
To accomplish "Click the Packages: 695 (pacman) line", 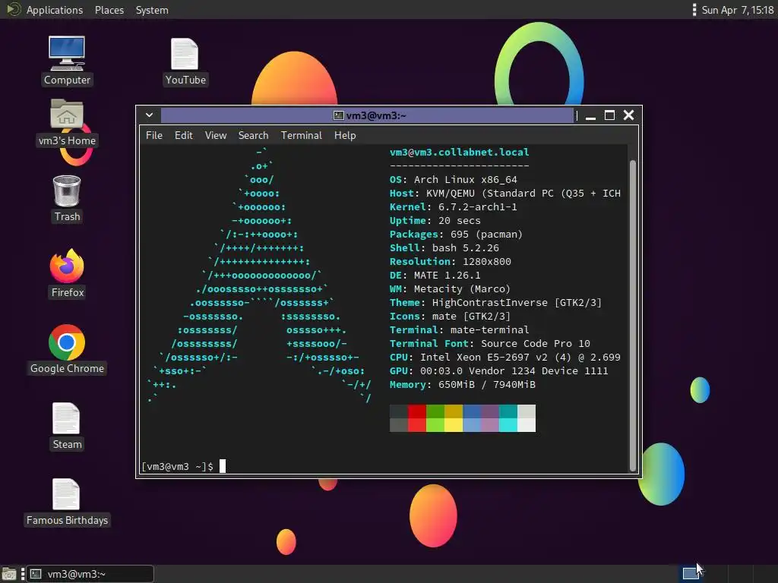I will (x=456, y=234).
